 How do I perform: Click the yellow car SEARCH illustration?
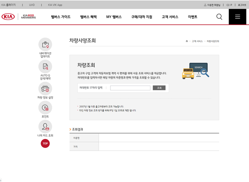point(196,71)
